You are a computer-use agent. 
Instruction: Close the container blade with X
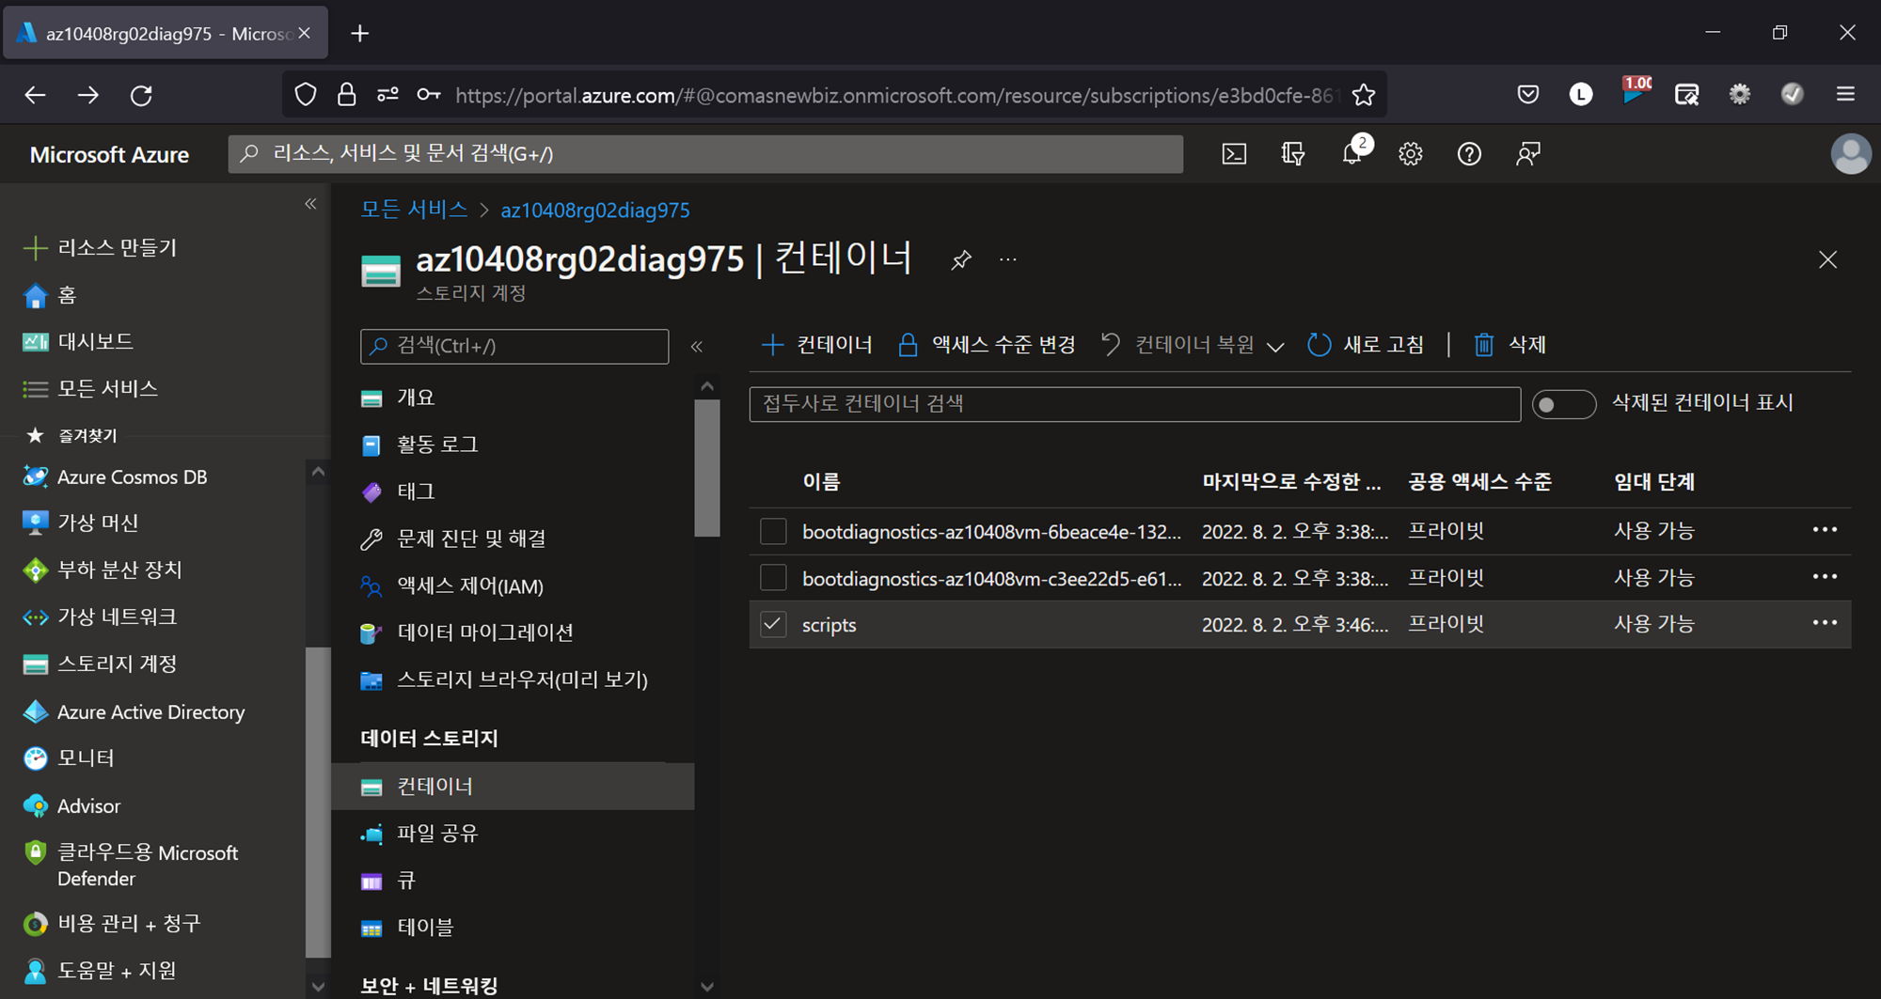1827,259
